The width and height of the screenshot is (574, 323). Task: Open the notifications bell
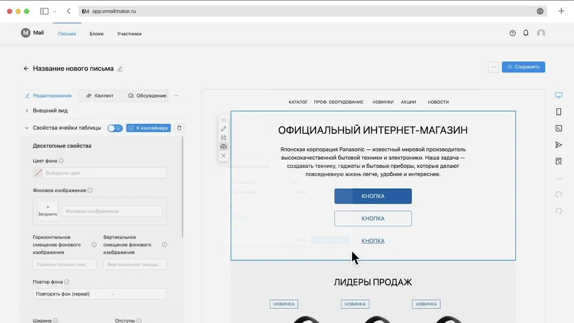coord(526,33)
